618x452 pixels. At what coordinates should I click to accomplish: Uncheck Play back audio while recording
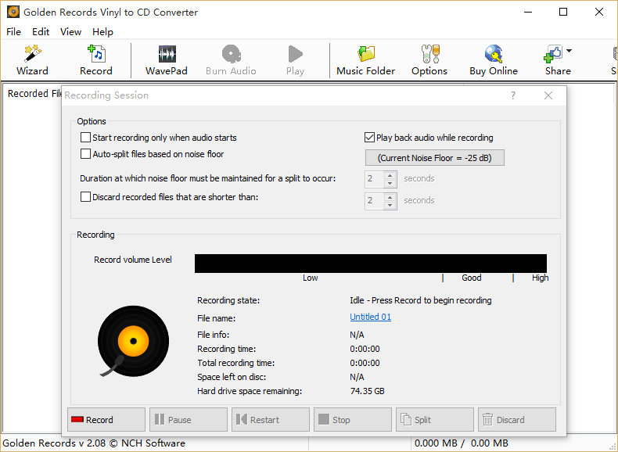click(x=370, y=138)
